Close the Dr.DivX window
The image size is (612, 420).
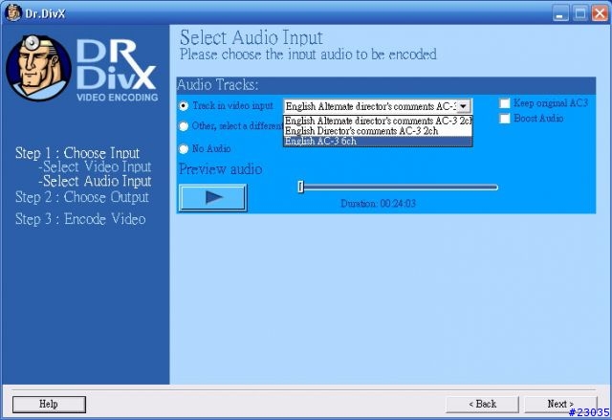(x=600, y=13)
